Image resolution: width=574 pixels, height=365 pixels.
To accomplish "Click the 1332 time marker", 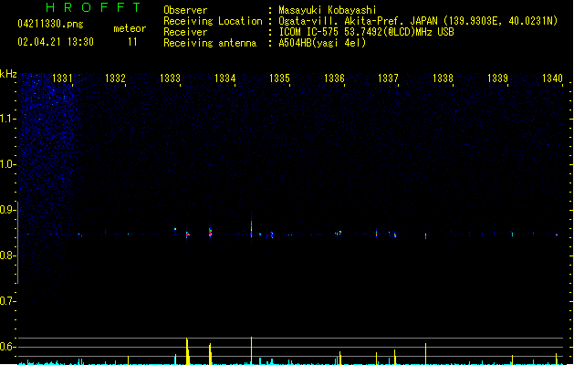I will (115, 78).
